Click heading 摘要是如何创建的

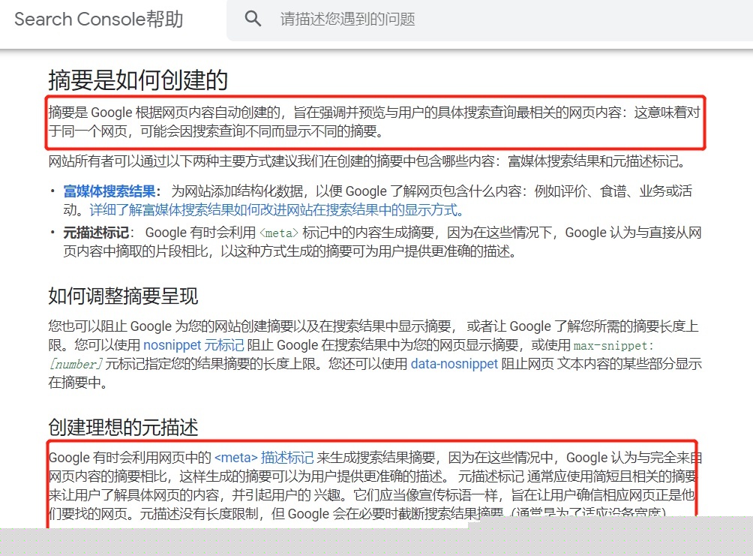[138, 80]
